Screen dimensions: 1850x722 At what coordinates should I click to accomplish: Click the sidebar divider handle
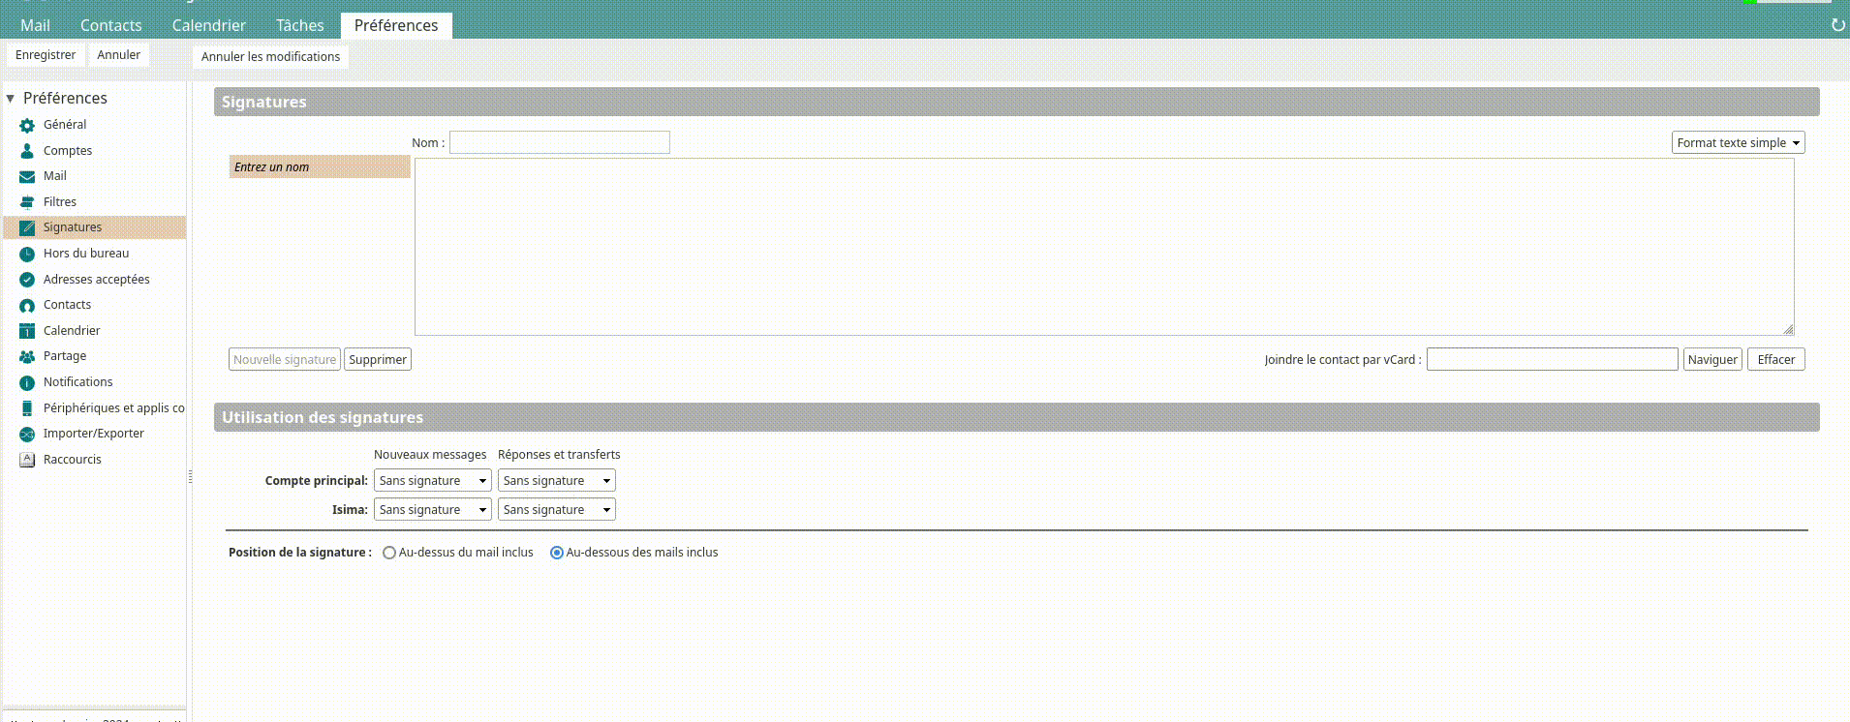click(190, 476)
